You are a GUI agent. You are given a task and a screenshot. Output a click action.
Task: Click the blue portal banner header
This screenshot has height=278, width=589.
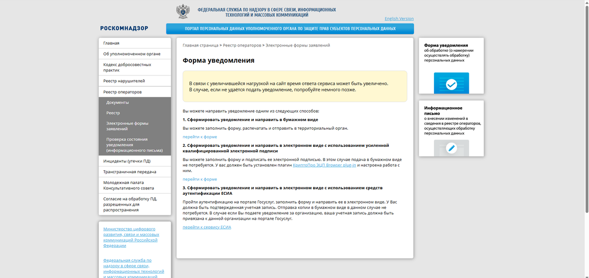[290, 29]
